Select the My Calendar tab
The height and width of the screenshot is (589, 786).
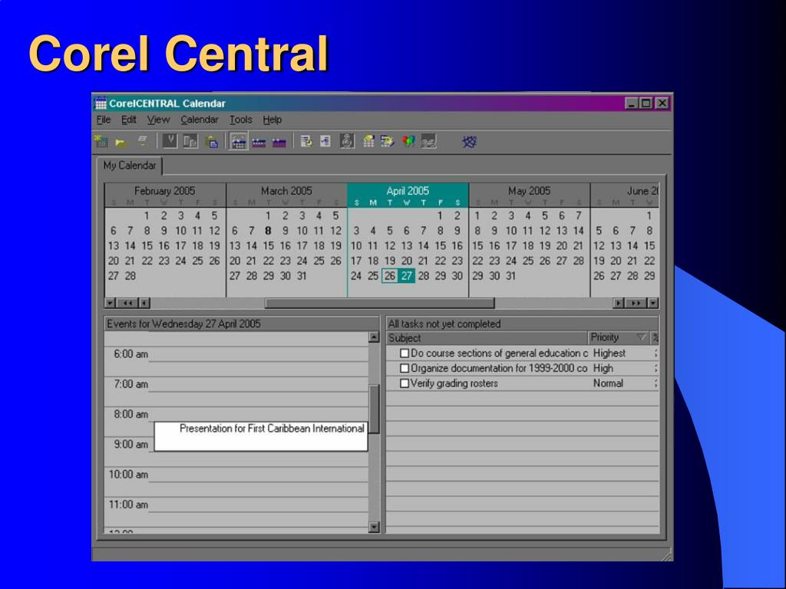(129, 166)
